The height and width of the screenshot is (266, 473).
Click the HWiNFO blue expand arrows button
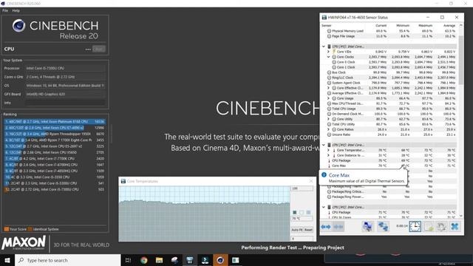pyautogui.click(x=326, y=227)
